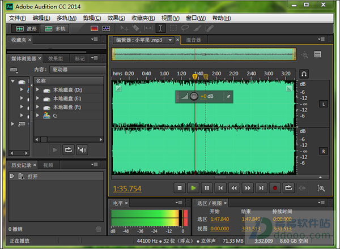Viewport: 340px width, 249px height.
Task: Close the 媒体浏览器 panel tab
Action: 40,58
